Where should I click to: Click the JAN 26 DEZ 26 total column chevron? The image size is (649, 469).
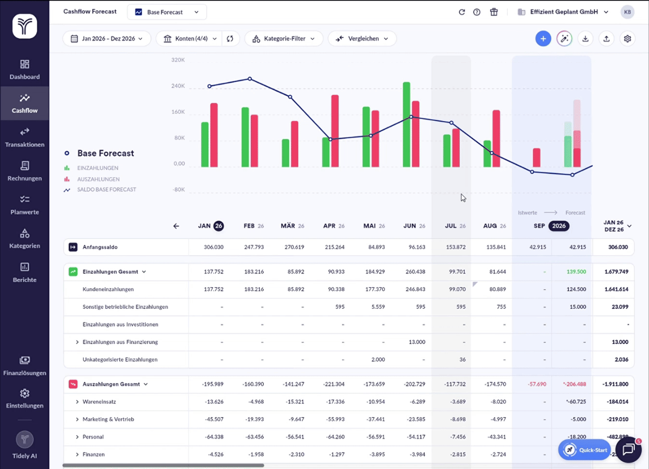630,226
